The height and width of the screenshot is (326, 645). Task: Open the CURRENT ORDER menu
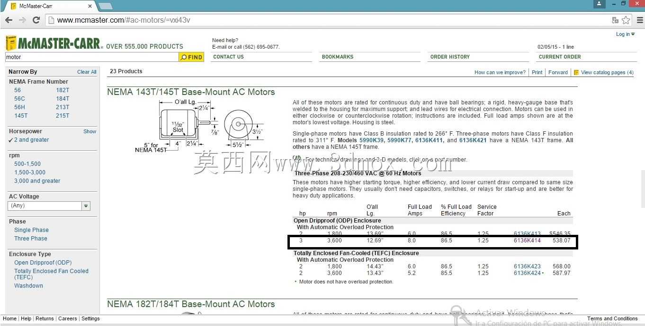coord(560,57)
